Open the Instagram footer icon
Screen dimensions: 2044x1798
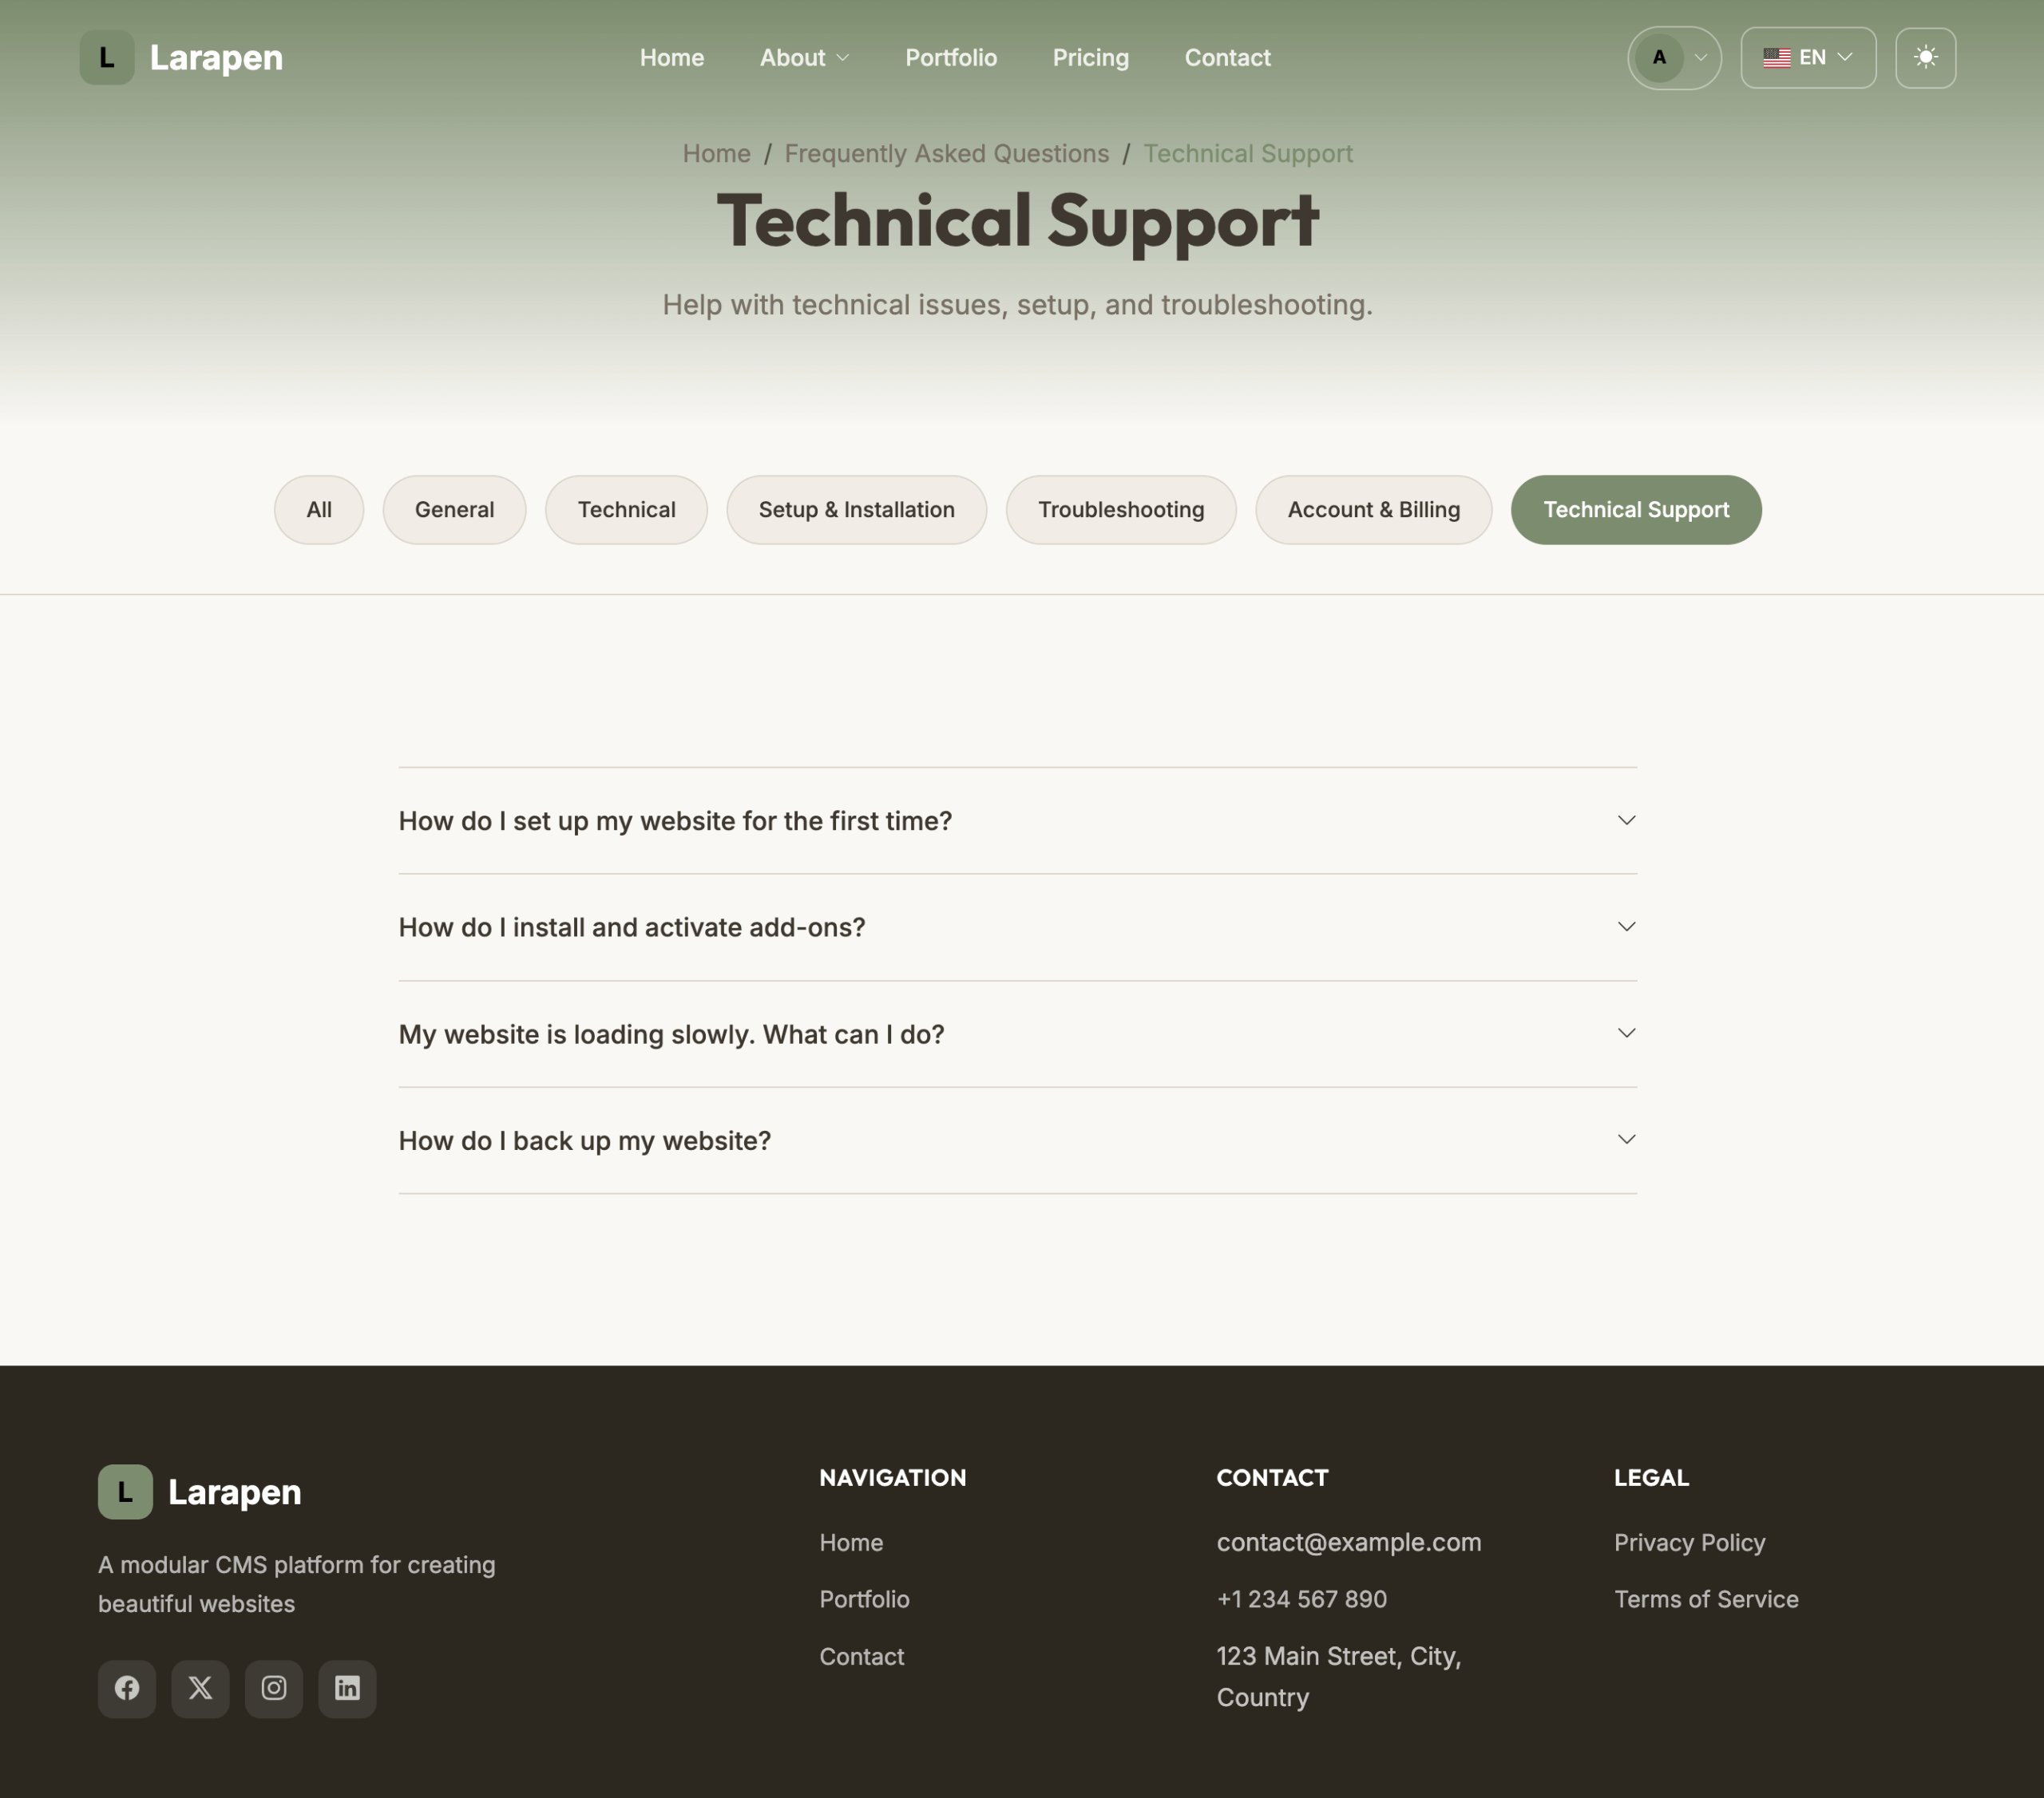[x=274, y=1688]
